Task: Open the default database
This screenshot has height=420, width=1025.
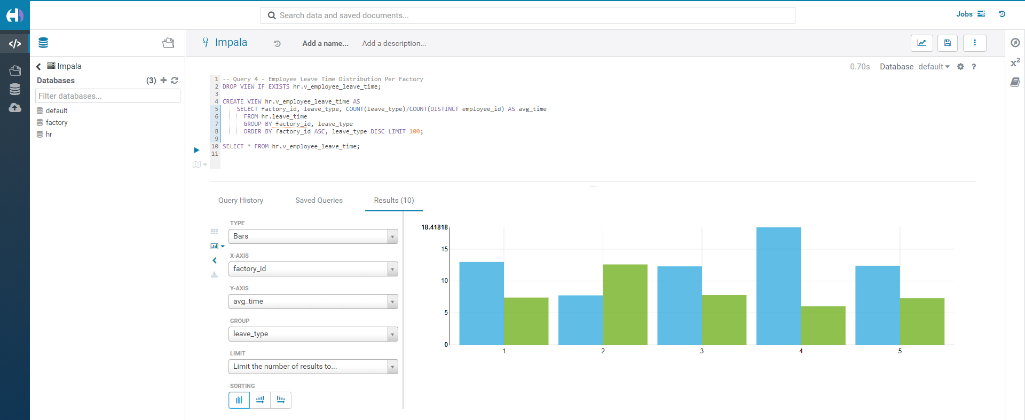Action: pos(57,111)
